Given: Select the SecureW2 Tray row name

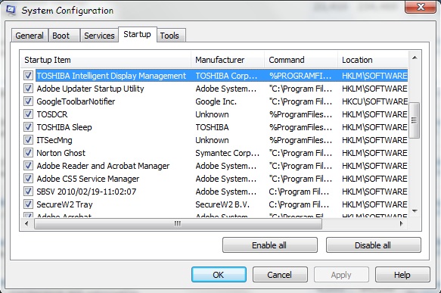Looking at the screenshot, I should click(x=64, y=204).
